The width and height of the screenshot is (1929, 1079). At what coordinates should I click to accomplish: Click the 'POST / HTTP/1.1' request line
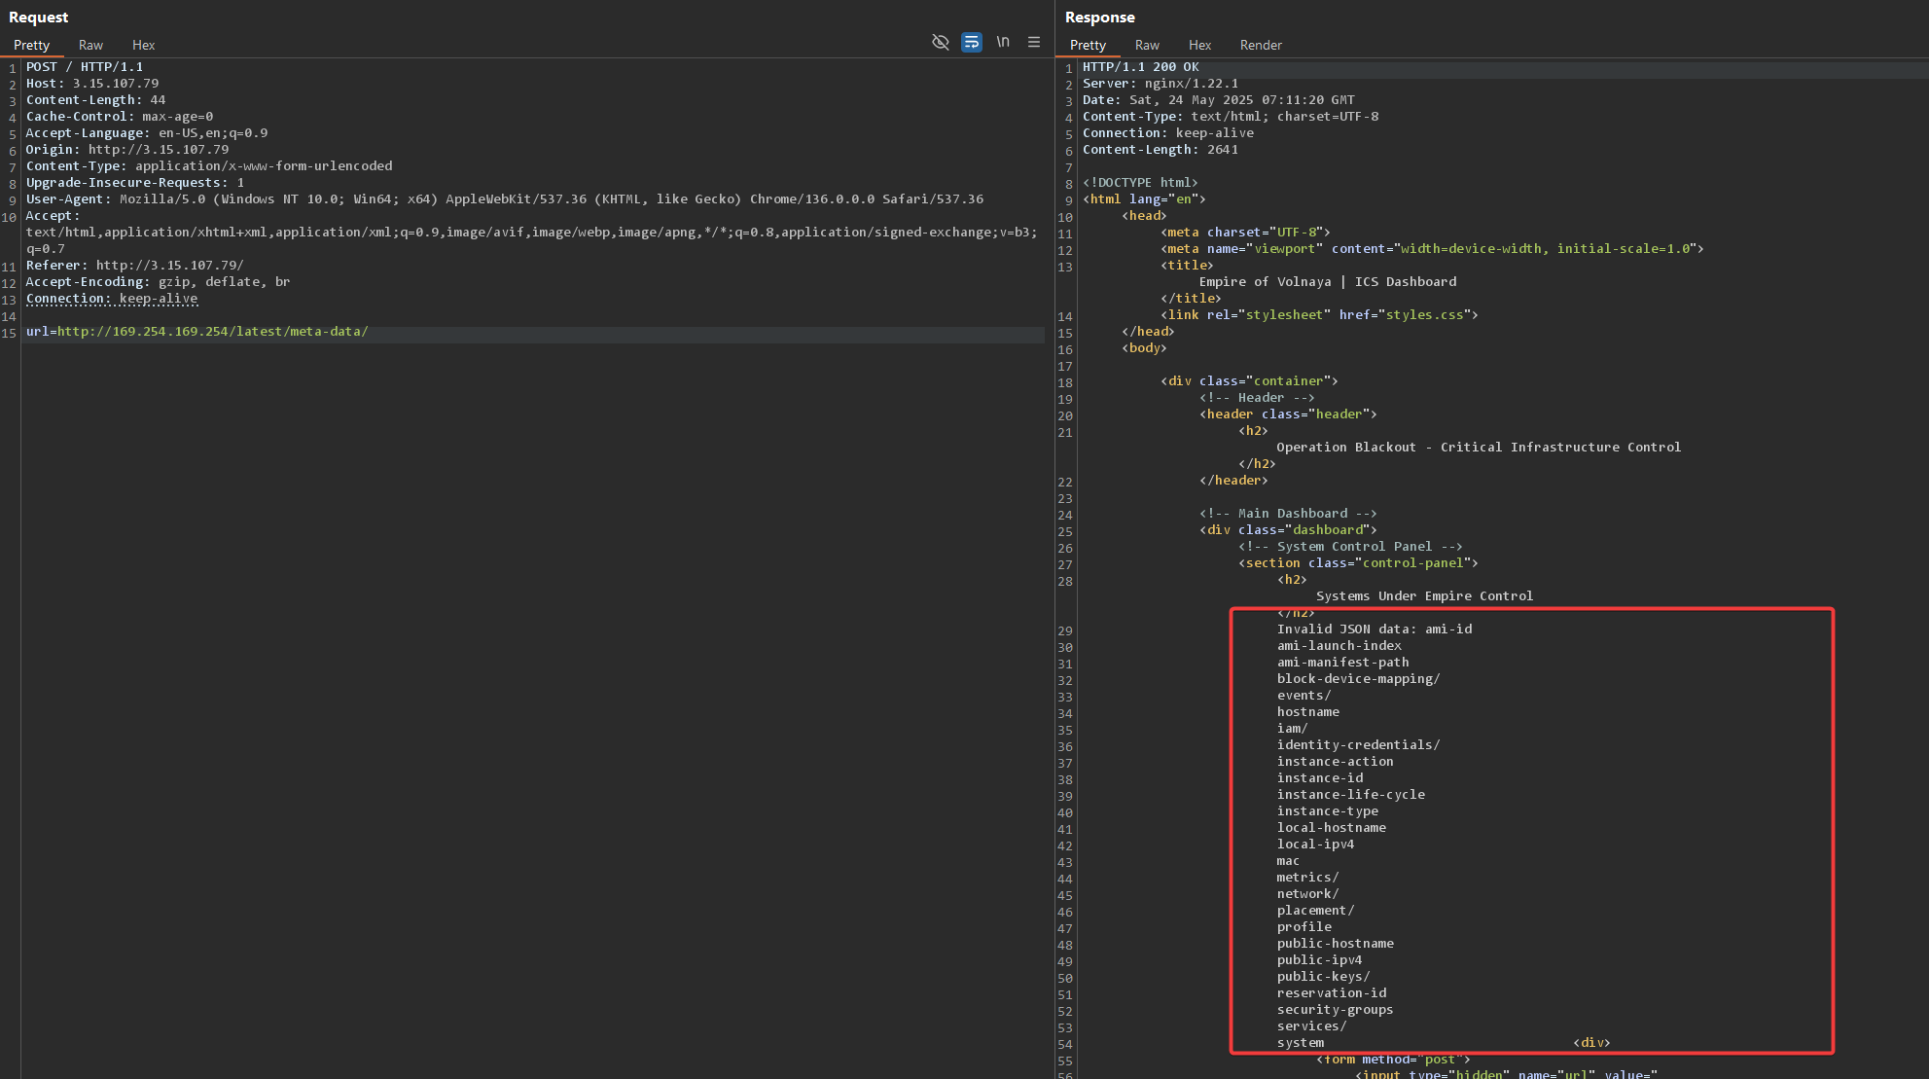(85, 67)
